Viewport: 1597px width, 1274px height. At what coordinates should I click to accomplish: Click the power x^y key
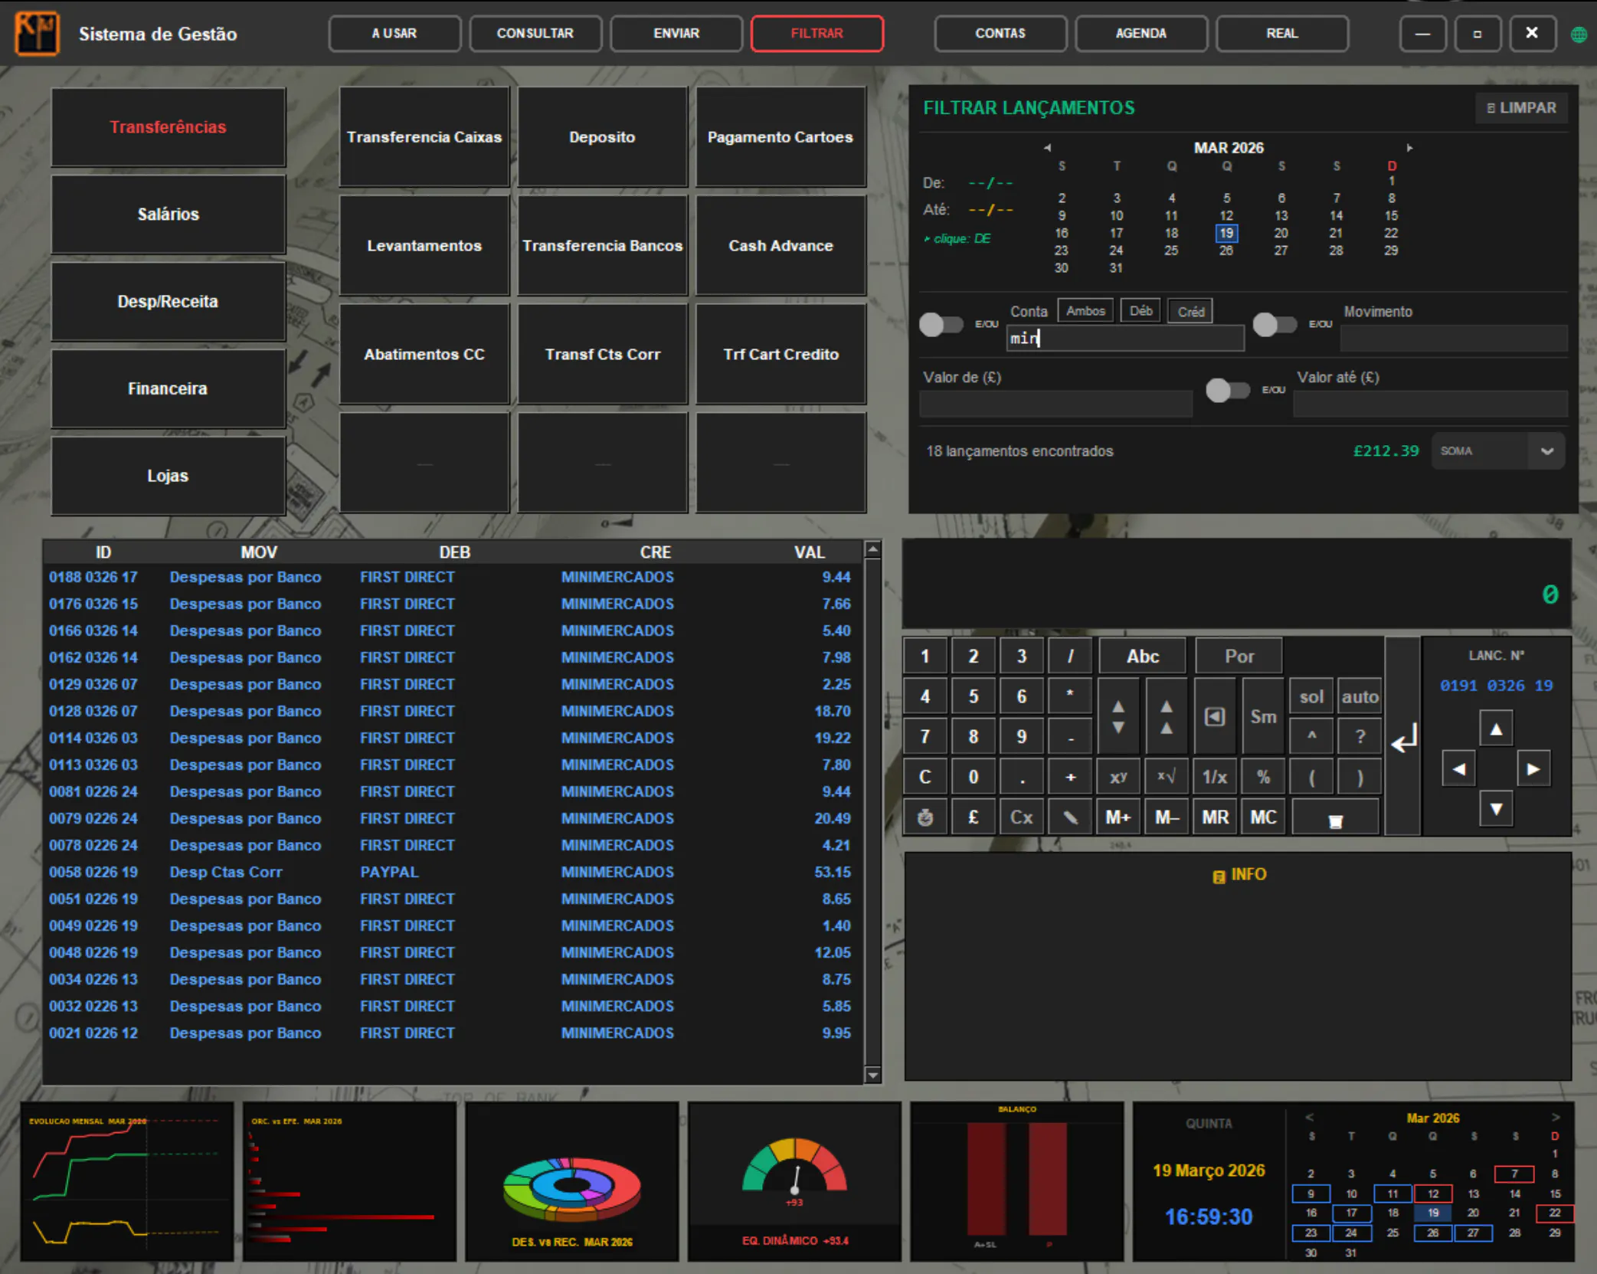pos(1118,777)
